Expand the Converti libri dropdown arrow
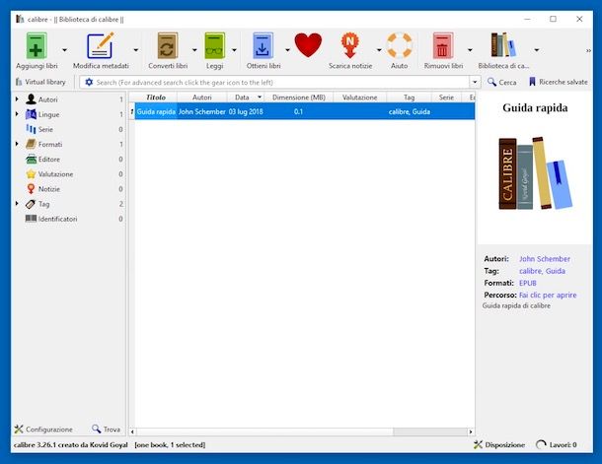 pos(194,50)
